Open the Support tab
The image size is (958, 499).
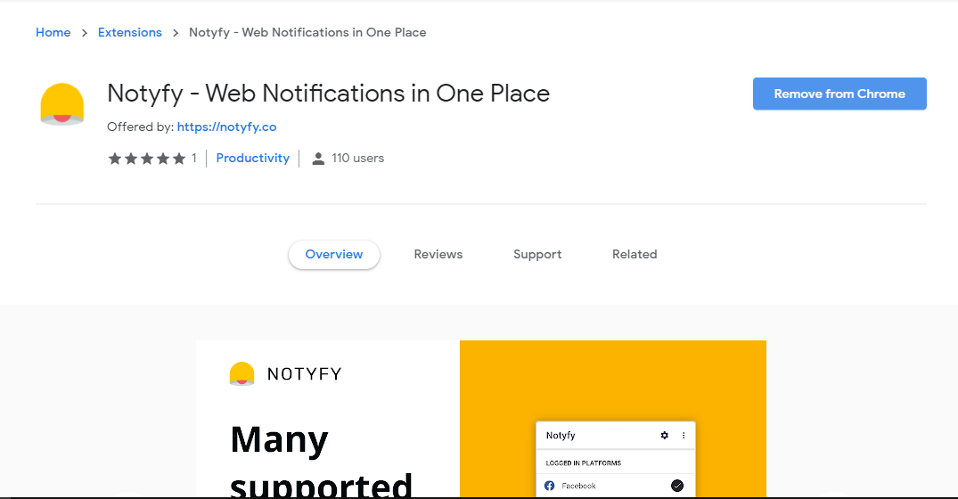537,255
